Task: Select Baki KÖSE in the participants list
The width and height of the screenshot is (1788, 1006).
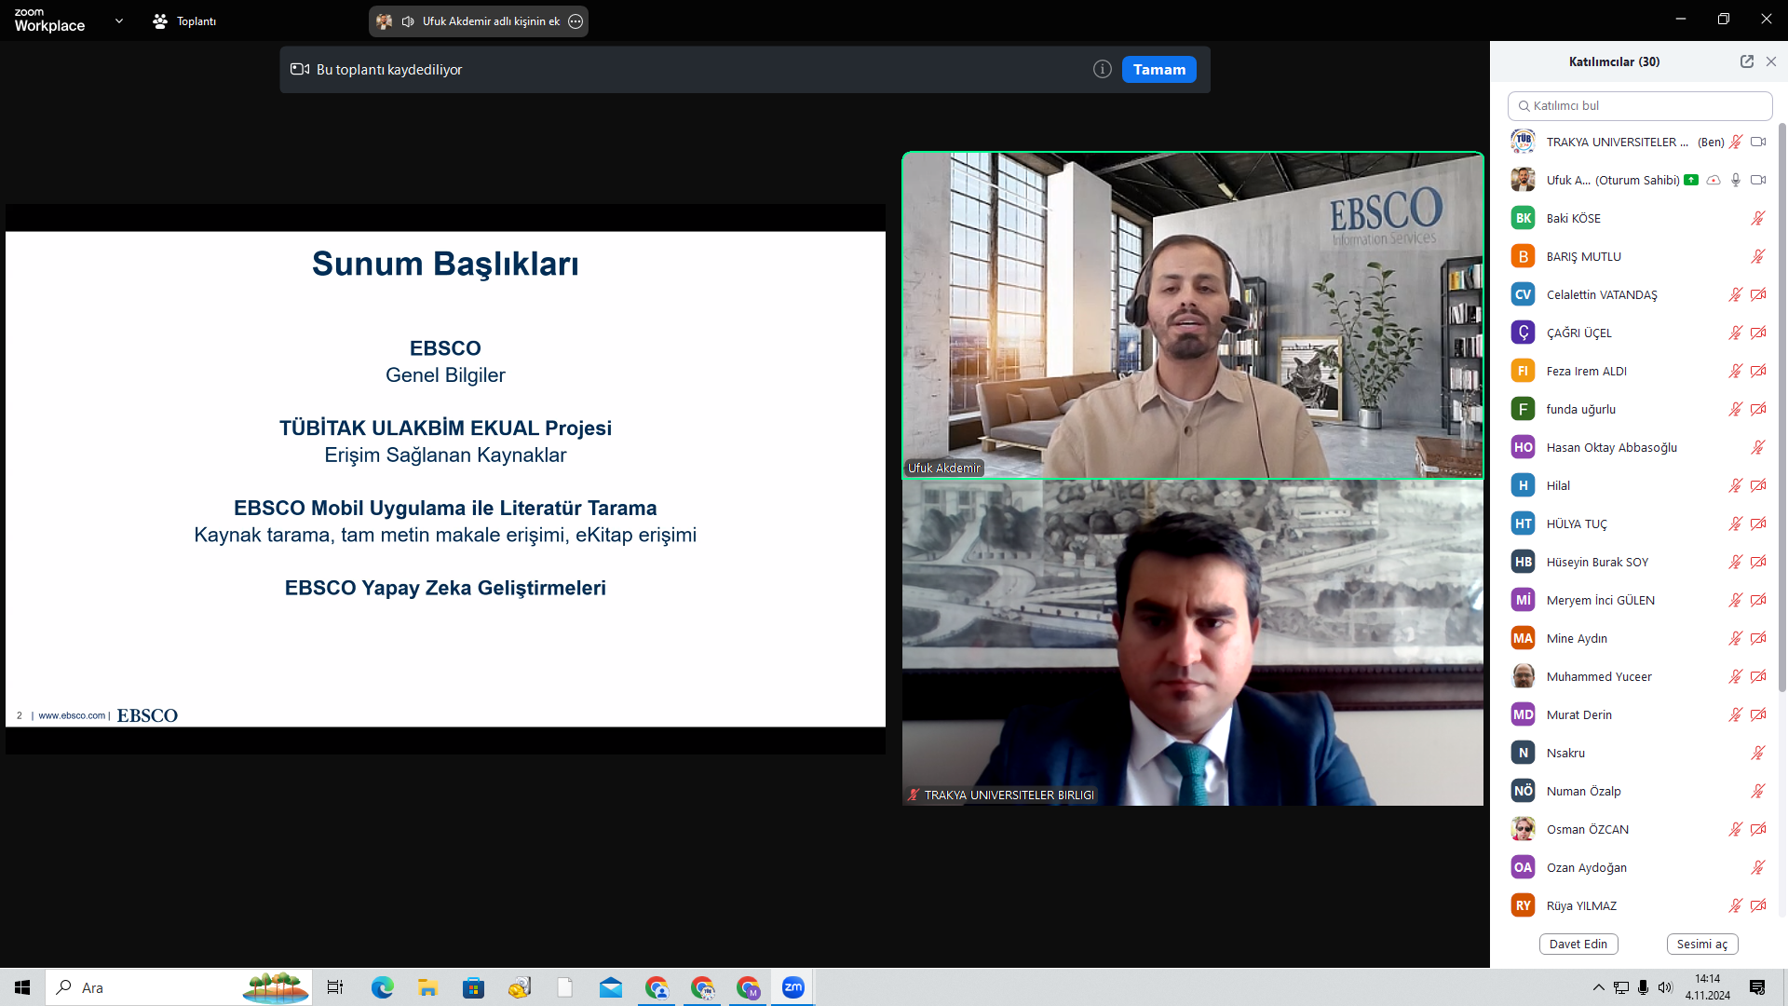Action: coord(1574,219)
